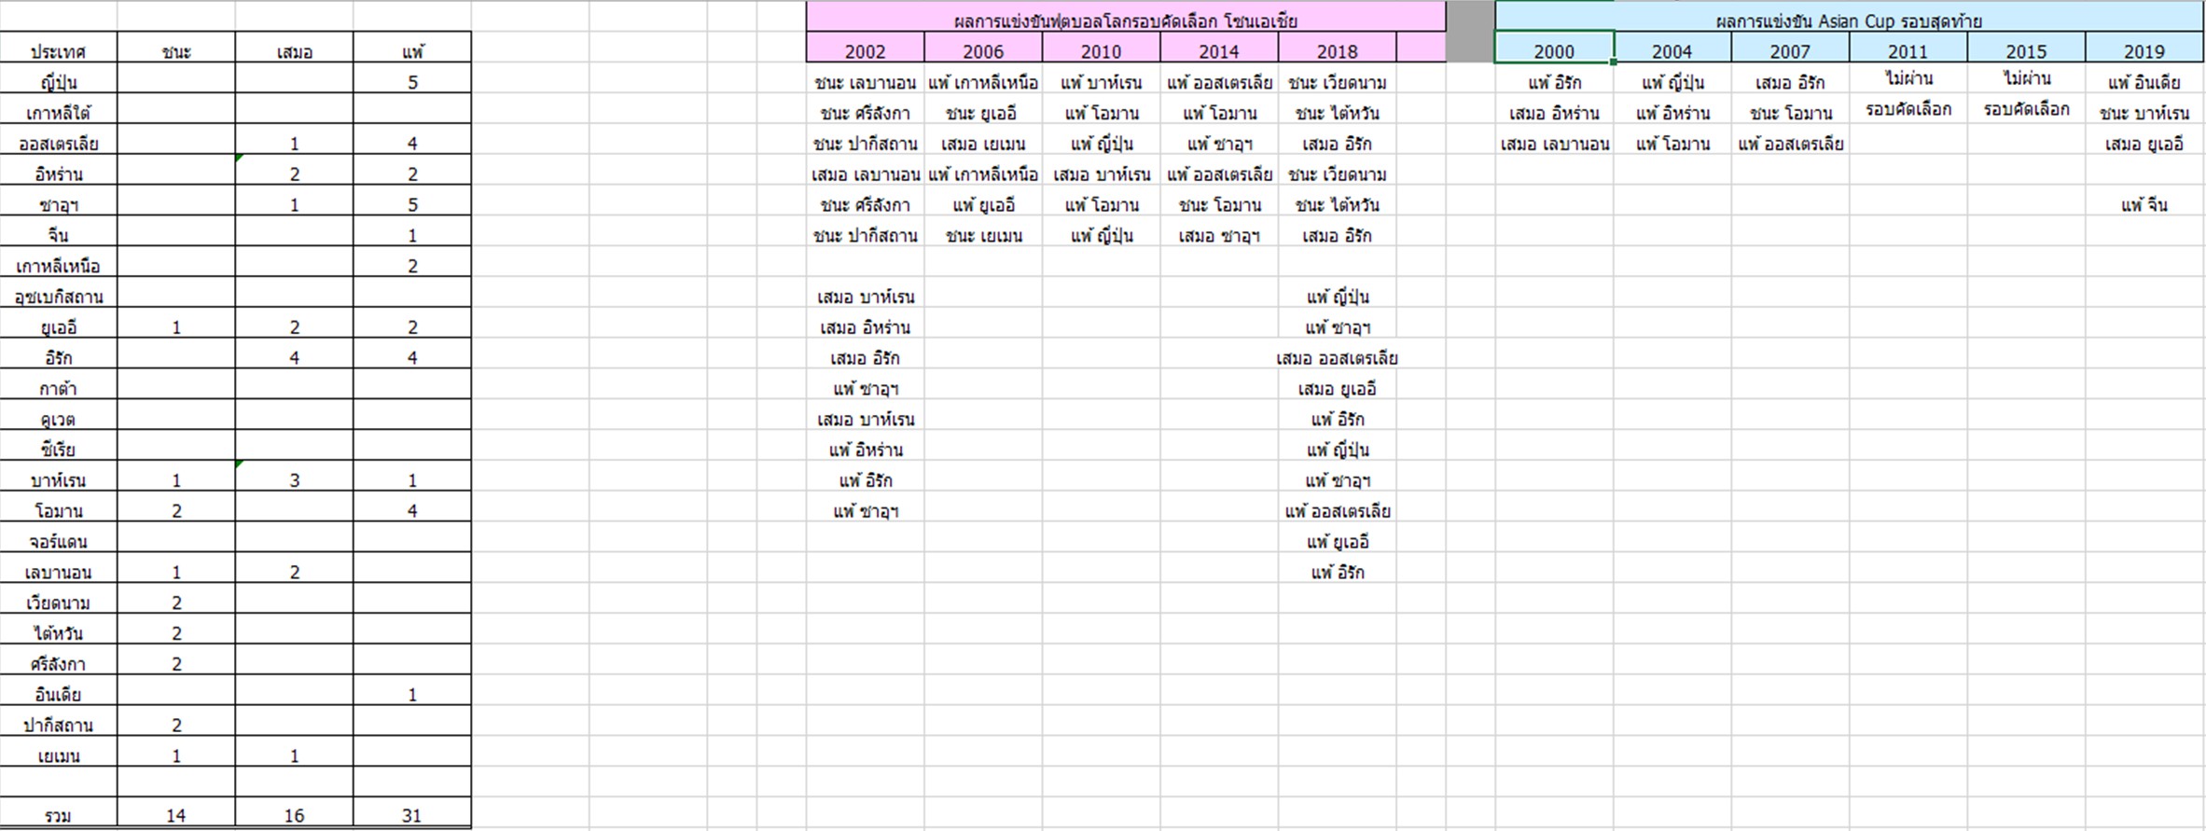The height and width of the screenshot is (831, 2206).
Task: Click the ชนะ column header in summary table
Action: pos(176,51)
